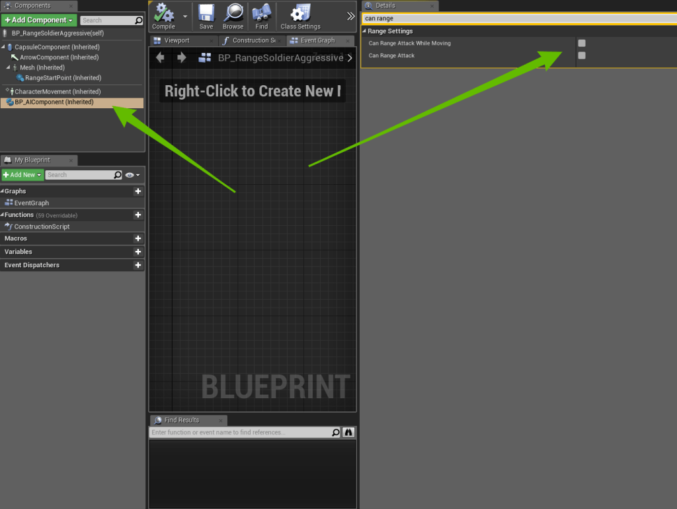This screenshot has height=509, width=677.
Task: Navigate back in graph history
Action: pyautogui.click(x=160, y=57)
